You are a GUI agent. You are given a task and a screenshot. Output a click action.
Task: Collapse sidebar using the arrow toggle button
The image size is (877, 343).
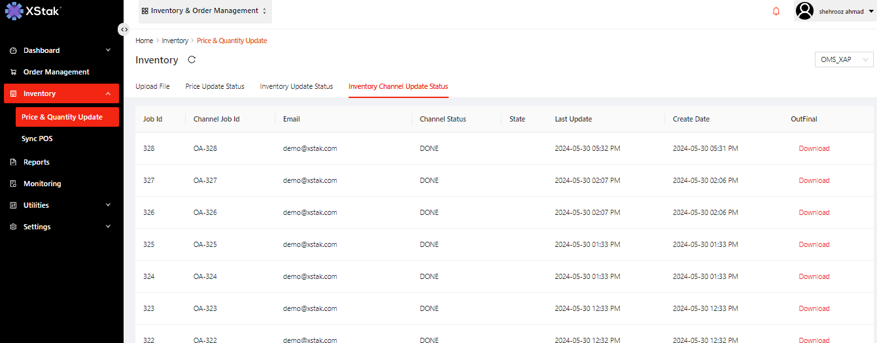[x=124, y=29]
